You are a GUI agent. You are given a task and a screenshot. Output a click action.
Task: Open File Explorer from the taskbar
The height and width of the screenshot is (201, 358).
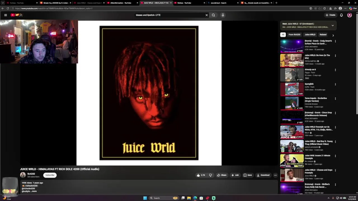click(189, 198)
